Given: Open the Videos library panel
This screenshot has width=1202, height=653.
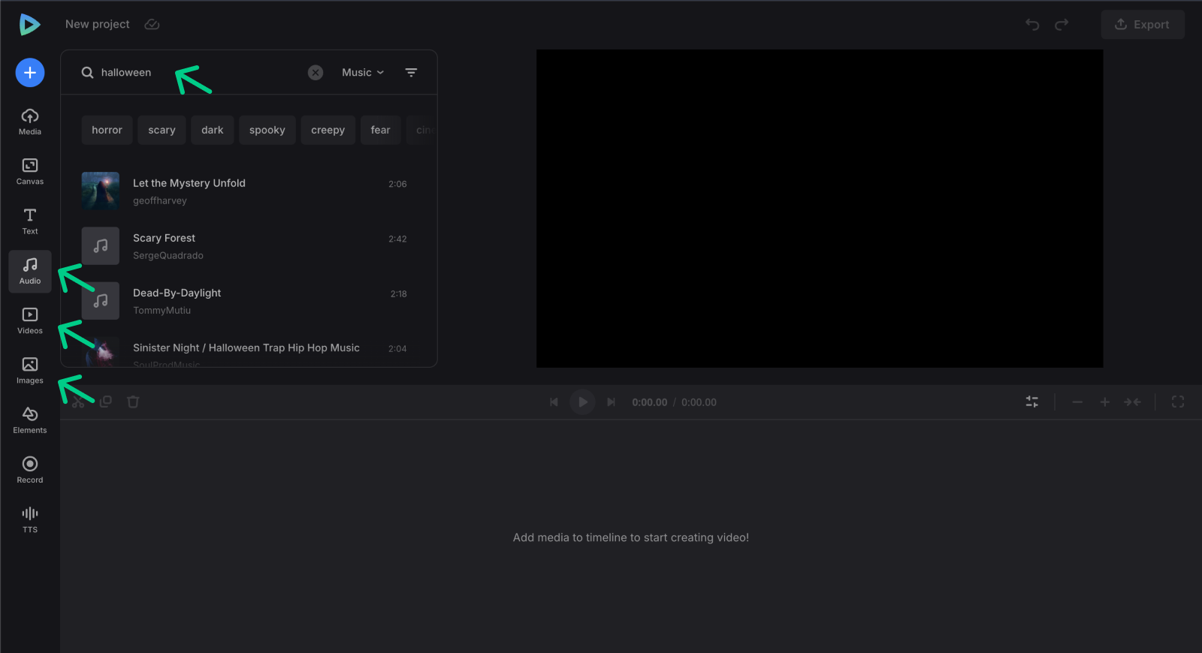Looking at the screenshot, I should (x=30, y=320).
